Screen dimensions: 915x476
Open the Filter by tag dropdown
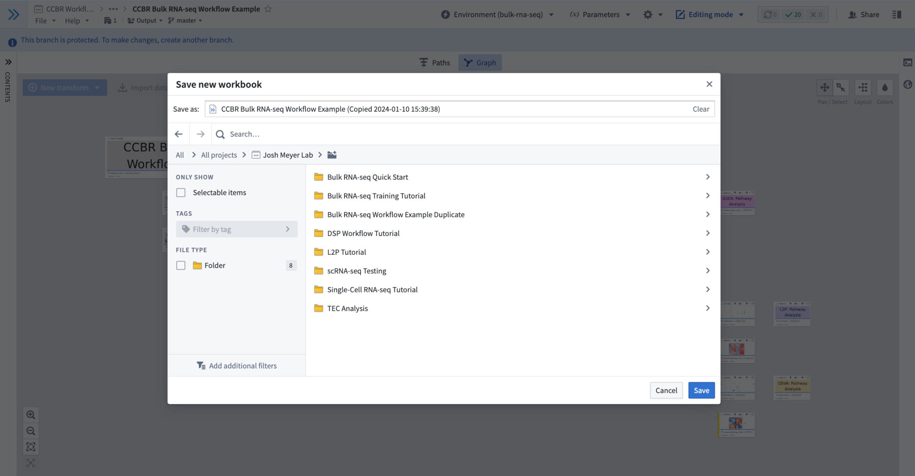tap(236, 229)
